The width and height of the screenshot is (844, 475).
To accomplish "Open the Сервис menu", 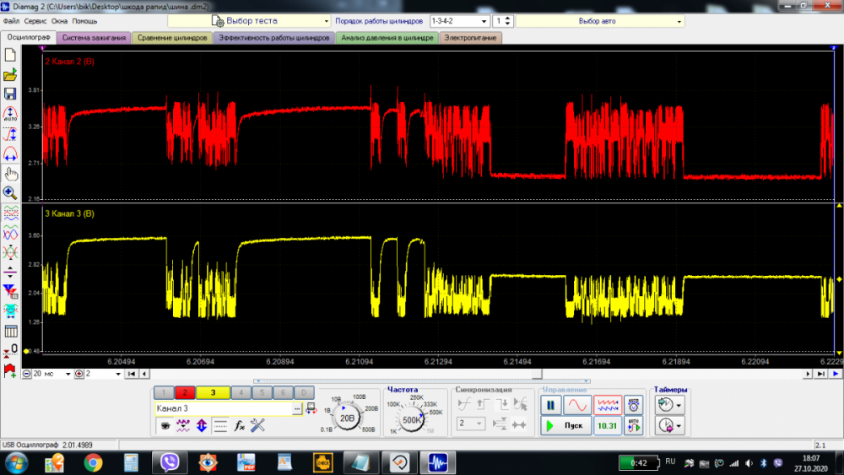I will tap(36, 20).
